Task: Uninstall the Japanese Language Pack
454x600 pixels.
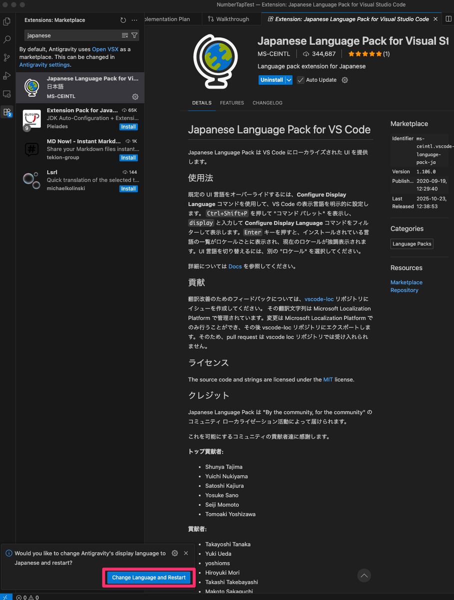Action: click(x=272, y=80)
